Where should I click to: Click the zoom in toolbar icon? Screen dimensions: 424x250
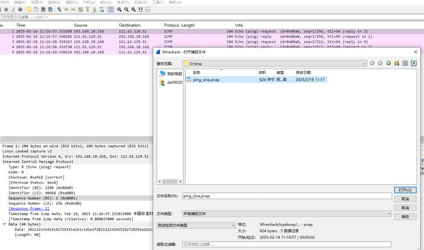(119, 10)
